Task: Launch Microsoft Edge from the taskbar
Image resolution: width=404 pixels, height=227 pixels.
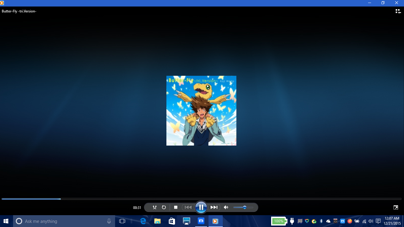Action: click(x=143, y=221)
